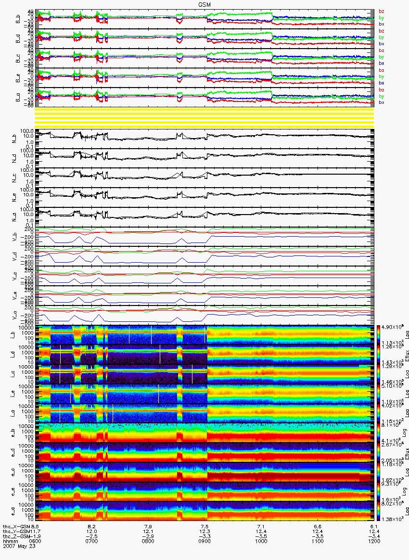Viewport: 409px width, 560px height.
Task: Select the i_c ion spectrogram label
Action: pyautogui.click(x=13, y=374)
